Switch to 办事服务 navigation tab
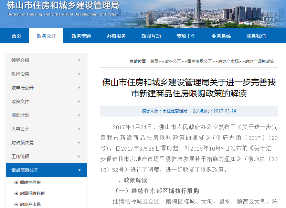 [x=116, y=36]
